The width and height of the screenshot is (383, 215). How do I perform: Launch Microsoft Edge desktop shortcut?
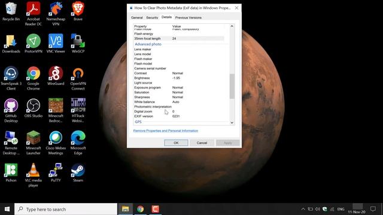pos(78,143)
